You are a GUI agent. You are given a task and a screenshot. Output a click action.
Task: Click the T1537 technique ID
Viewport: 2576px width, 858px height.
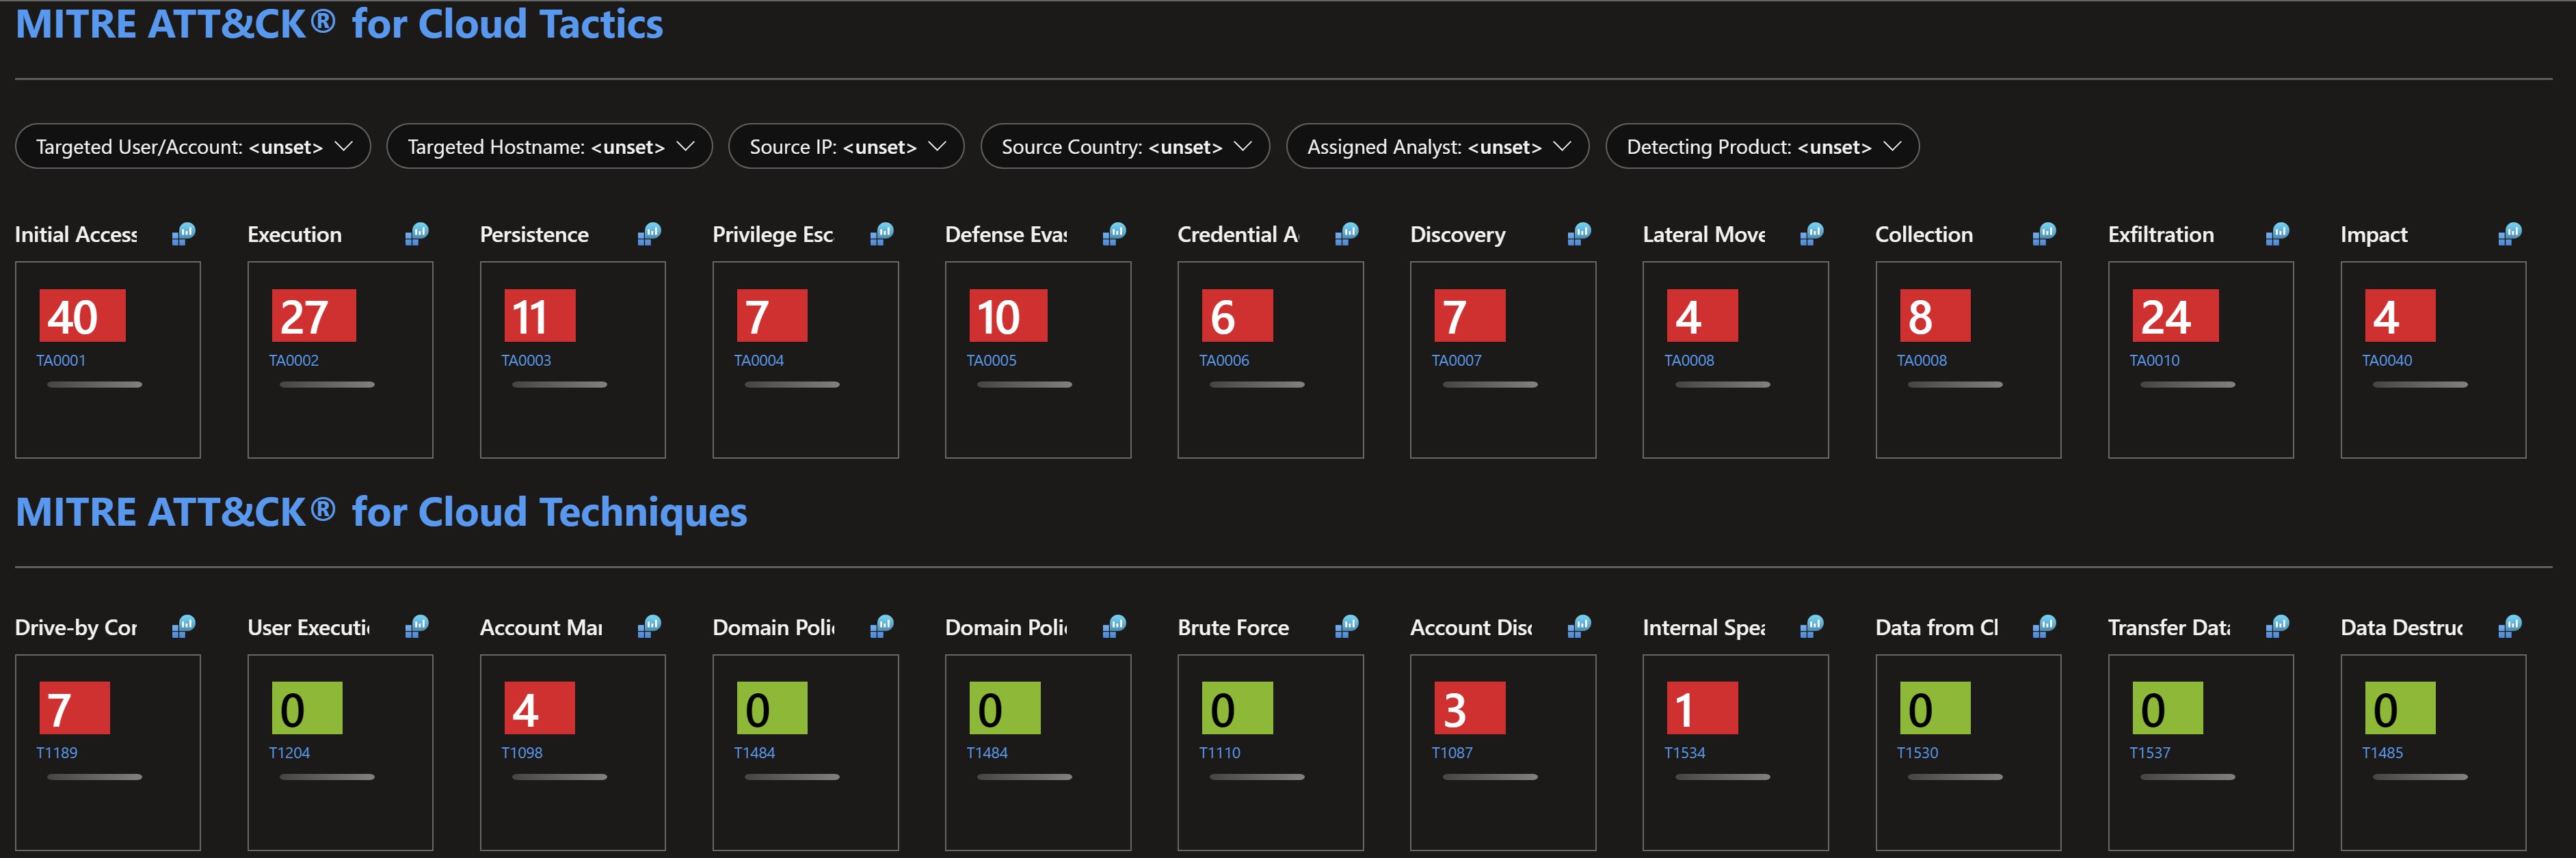[2150, 753]
